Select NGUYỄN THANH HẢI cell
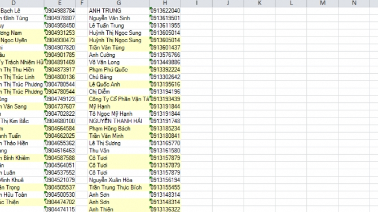 118,121
